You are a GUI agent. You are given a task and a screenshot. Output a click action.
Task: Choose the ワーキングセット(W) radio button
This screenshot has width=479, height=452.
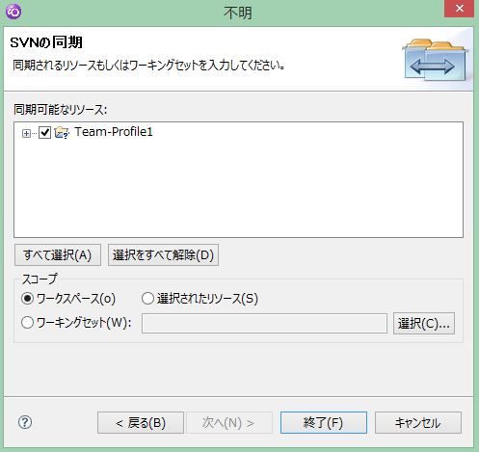coord(28,322)
